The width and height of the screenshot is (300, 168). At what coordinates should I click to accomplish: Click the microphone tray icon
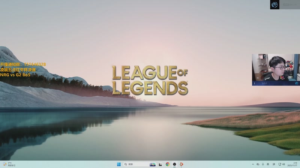(x=263, y=164)
